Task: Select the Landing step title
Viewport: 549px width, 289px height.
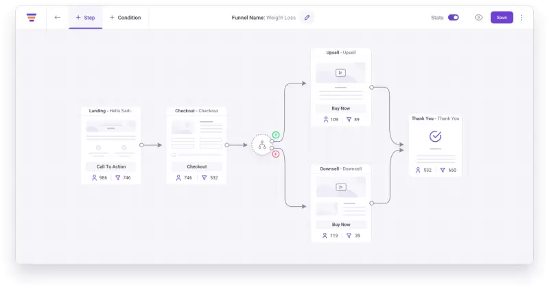Action: point(110,111)
